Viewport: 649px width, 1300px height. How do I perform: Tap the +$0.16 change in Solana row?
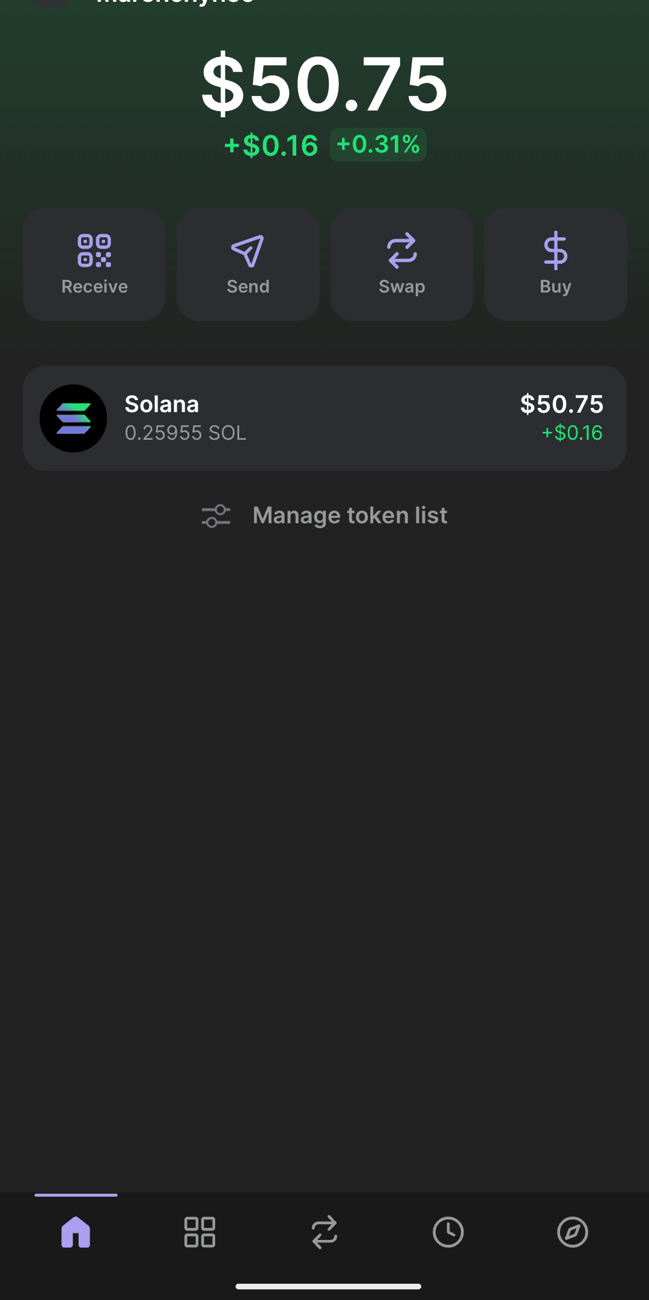(x=572, y=433)
